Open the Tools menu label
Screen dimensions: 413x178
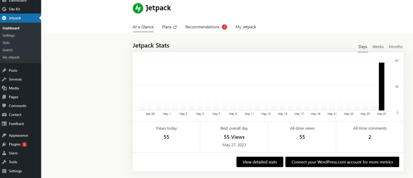pos(13,162)
